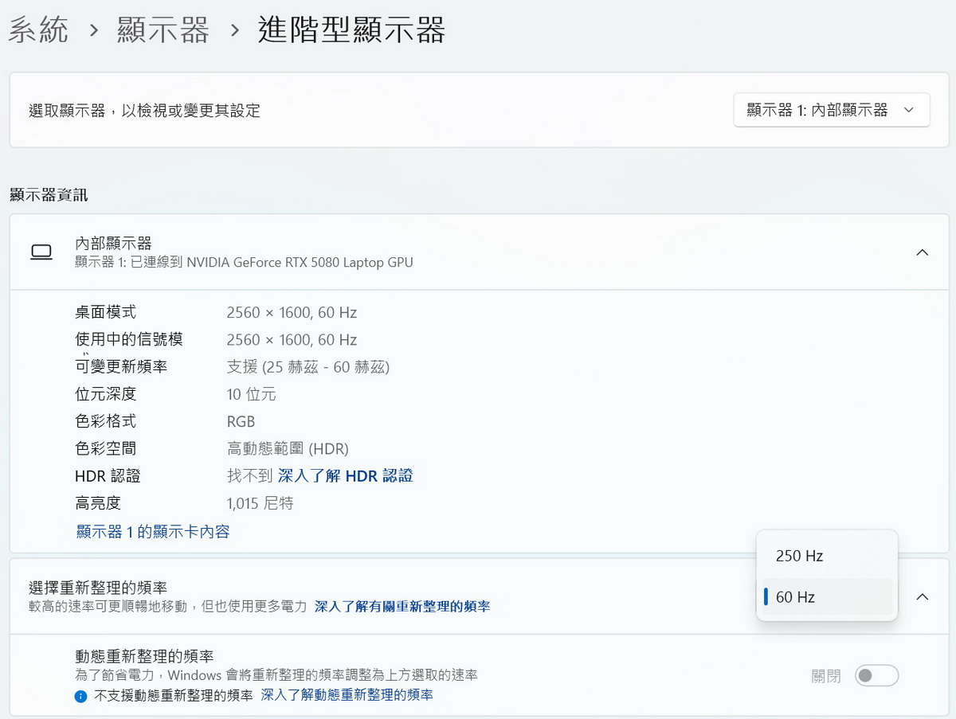
Task: Toggle the 動態重新整理的頻率 switch
Action: tap(876, 676)
